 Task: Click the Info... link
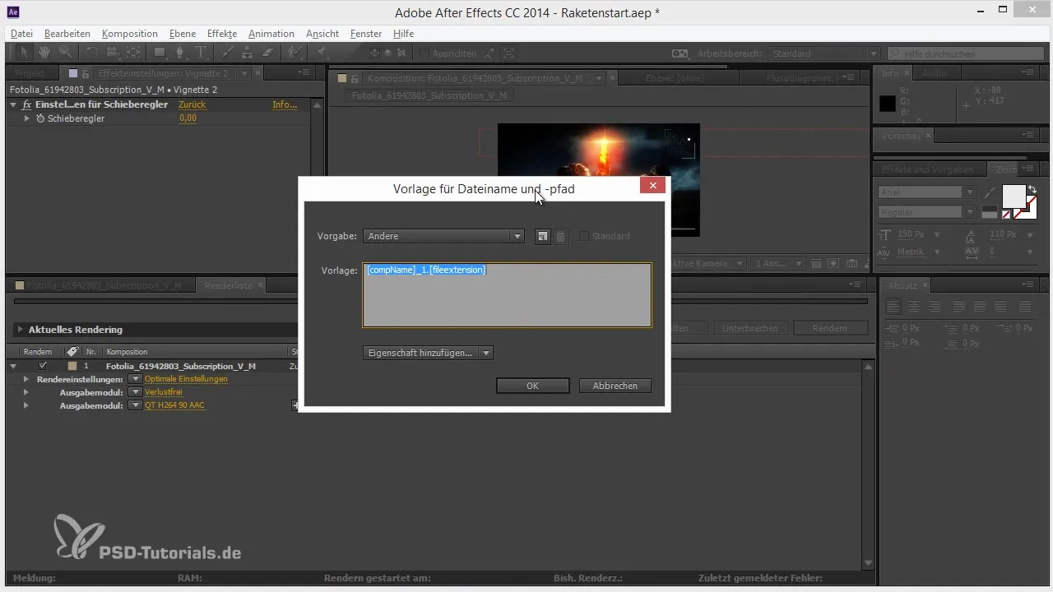(285, 105)
